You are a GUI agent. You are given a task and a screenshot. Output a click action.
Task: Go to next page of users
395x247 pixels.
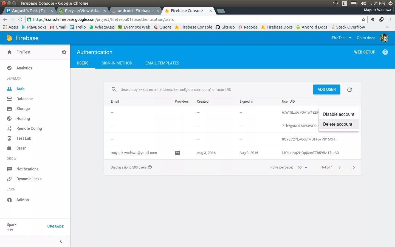(354, 168)
